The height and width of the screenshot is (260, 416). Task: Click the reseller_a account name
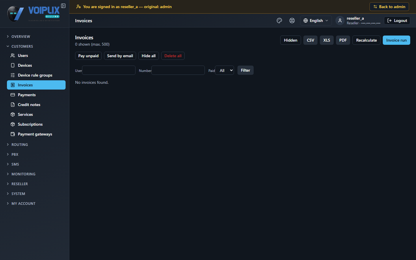355,18
